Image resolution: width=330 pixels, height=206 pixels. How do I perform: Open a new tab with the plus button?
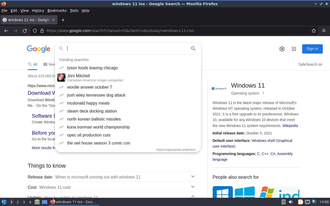[x=63, y=20]
